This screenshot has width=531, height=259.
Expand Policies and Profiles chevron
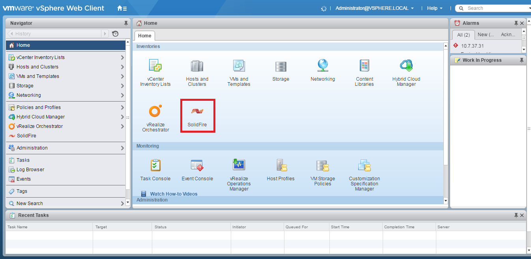click(122, 107)
